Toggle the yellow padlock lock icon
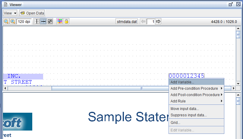Screen dimensions: 243x139 [66, 21]
